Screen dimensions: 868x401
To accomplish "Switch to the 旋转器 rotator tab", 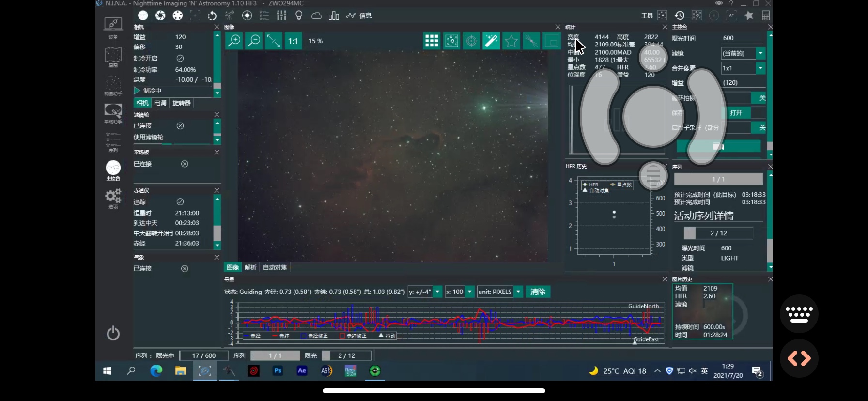I will pos(182,103).
